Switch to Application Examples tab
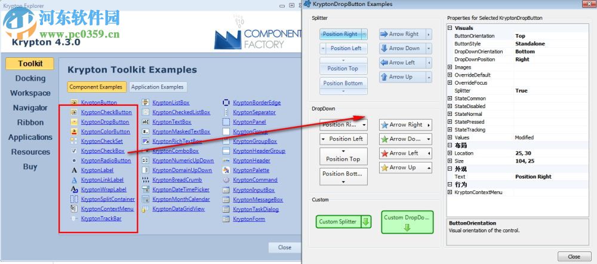Image resolution: width=597 pixels, height=264 pixels. pyautogui.click(x=157, y=87)
